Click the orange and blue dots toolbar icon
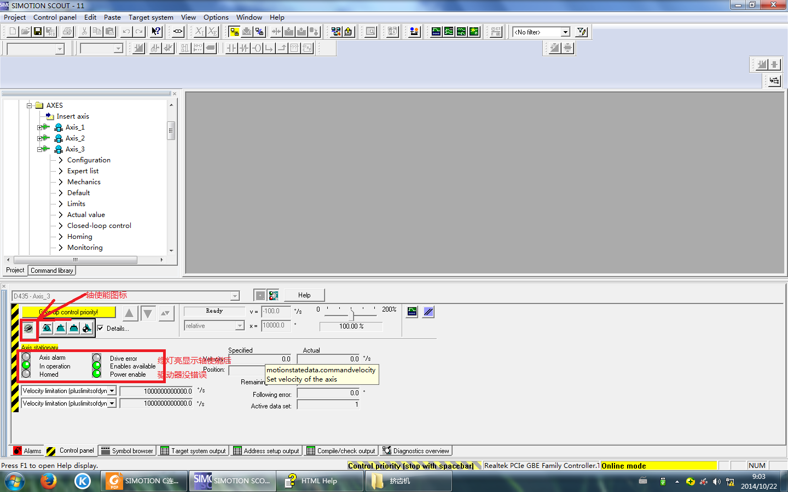Viewport: 788px width, 492px height. pyautogui.click(x=414, y=32)
